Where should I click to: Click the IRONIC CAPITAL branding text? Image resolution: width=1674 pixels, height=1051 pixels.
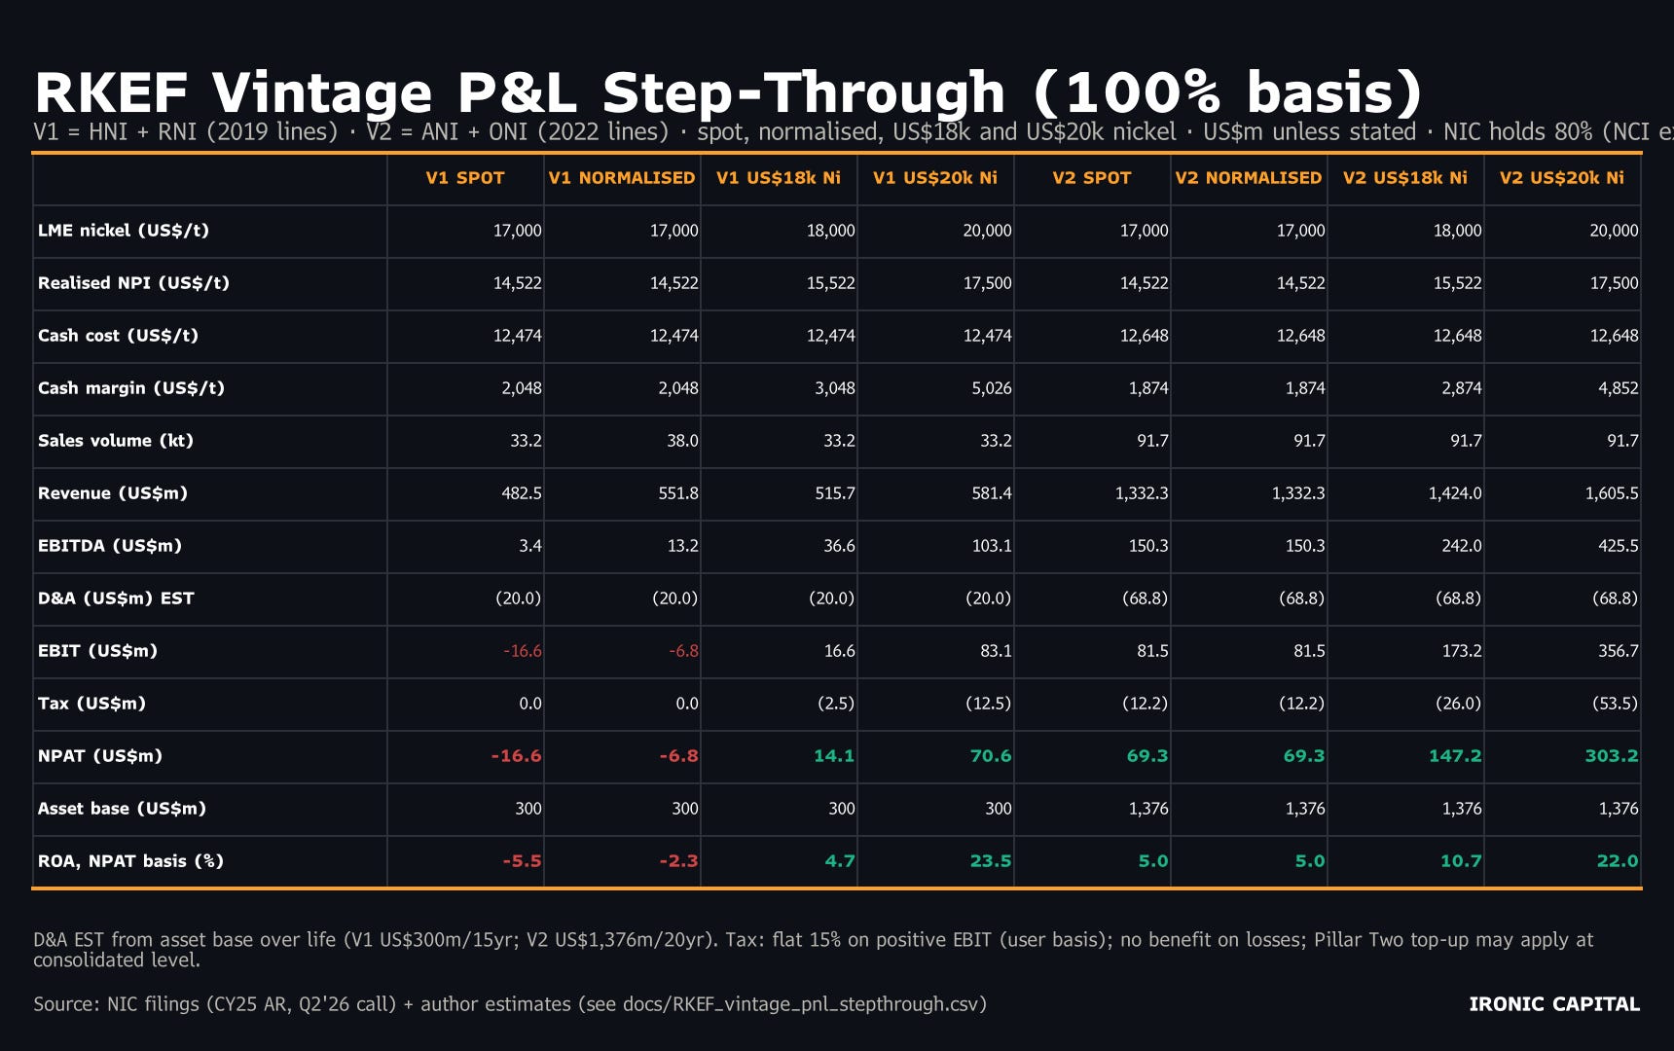pos(1554,1004)
